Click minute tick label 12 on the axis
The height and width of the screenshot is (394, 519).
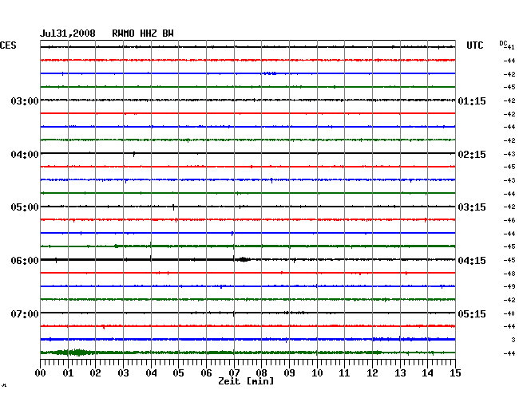pos(372,372)
